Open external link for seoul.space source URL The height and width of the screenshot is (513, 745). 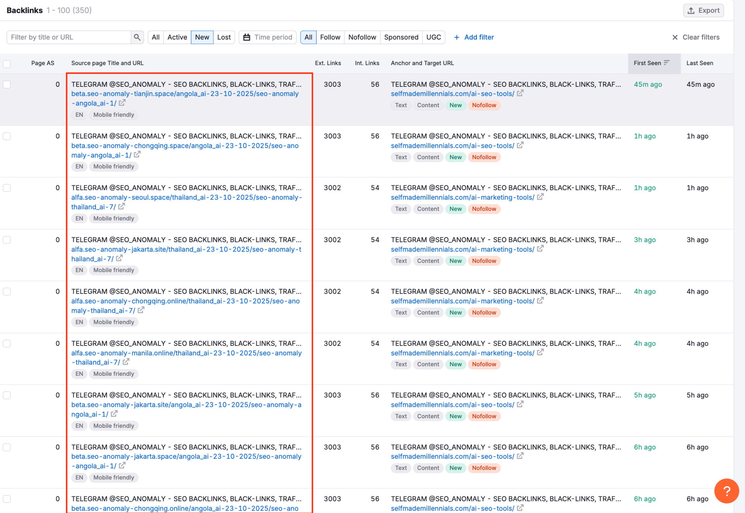121,207
